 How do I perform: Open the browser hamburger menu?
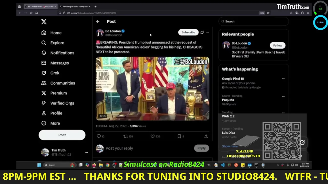point(308,13)
